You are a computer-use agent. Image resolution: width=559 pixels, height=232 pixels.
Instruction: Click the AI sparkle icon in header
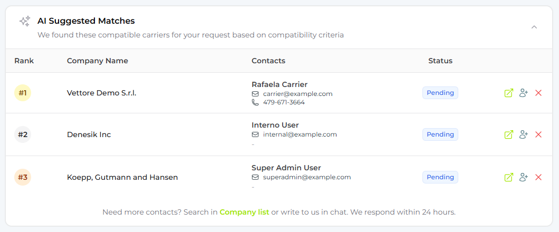coord(25,21)
